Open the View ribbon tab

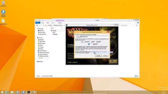52,23
